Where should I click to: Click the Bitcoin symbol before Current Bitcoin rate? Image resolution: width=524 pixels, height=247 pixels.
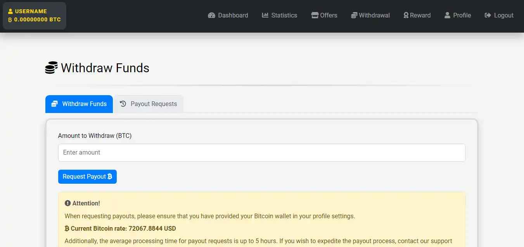click(x=67, y=228)
